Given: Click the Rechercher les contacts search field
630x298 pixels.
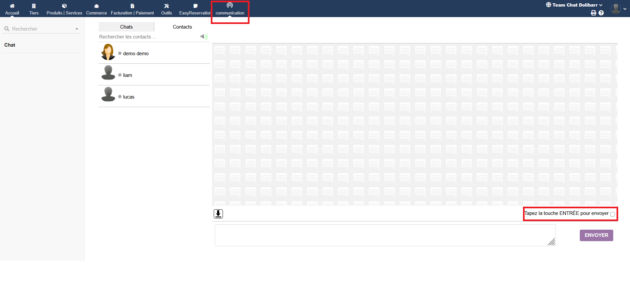Looking at the screenshot, I should tap(148, 37).
